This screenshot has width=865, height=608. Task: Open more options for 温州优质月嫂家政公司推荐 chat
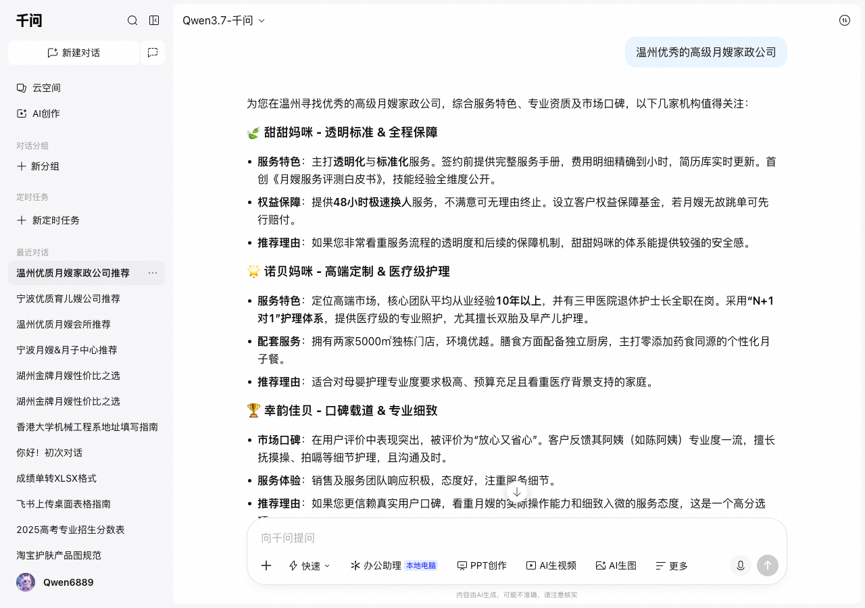click(153, 273)
